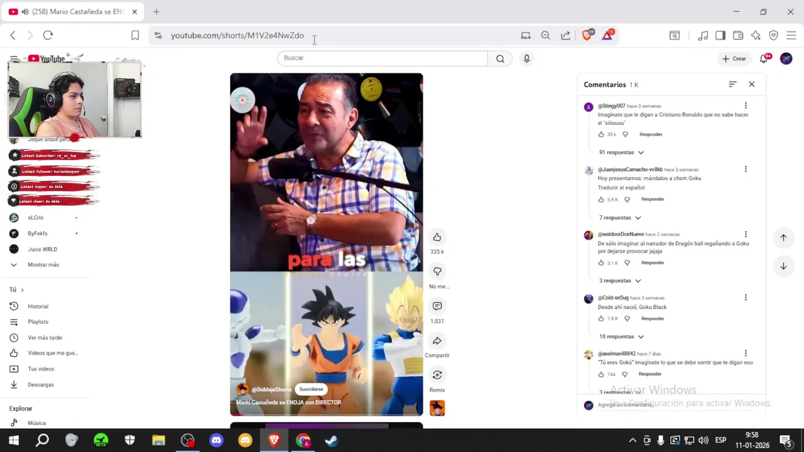Dislike the waldoorDosNueve comment

pos(627,263)
